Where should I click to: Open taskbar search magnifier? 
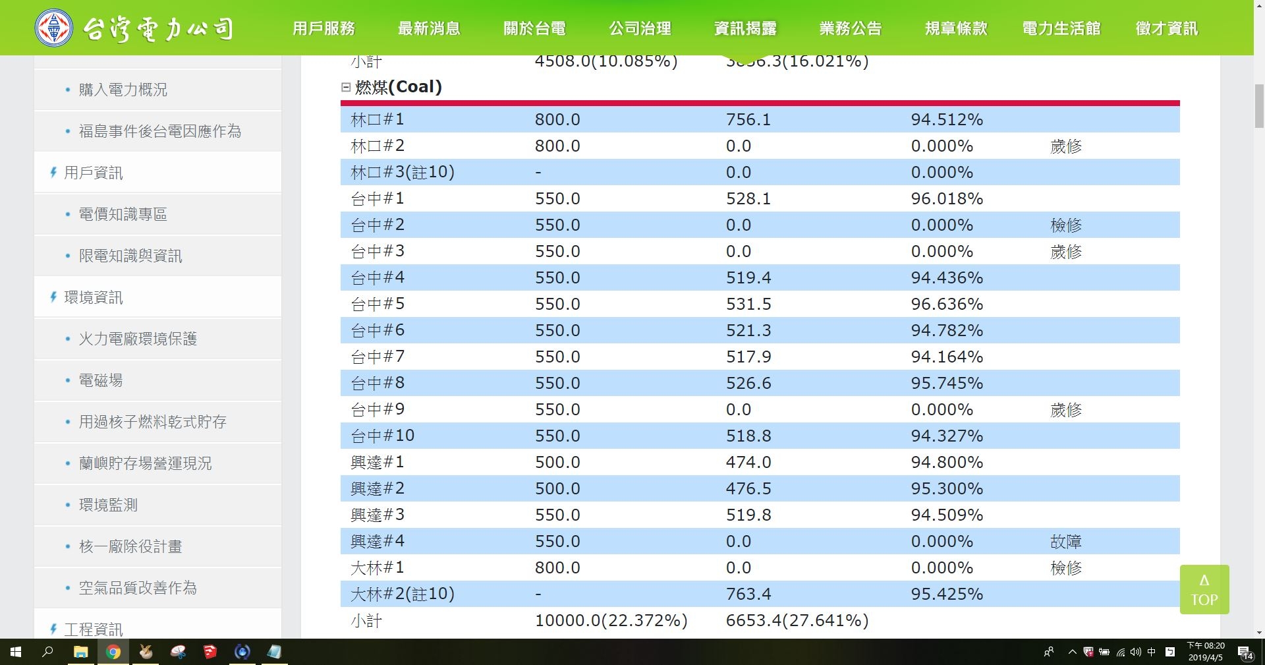[47, 652]
